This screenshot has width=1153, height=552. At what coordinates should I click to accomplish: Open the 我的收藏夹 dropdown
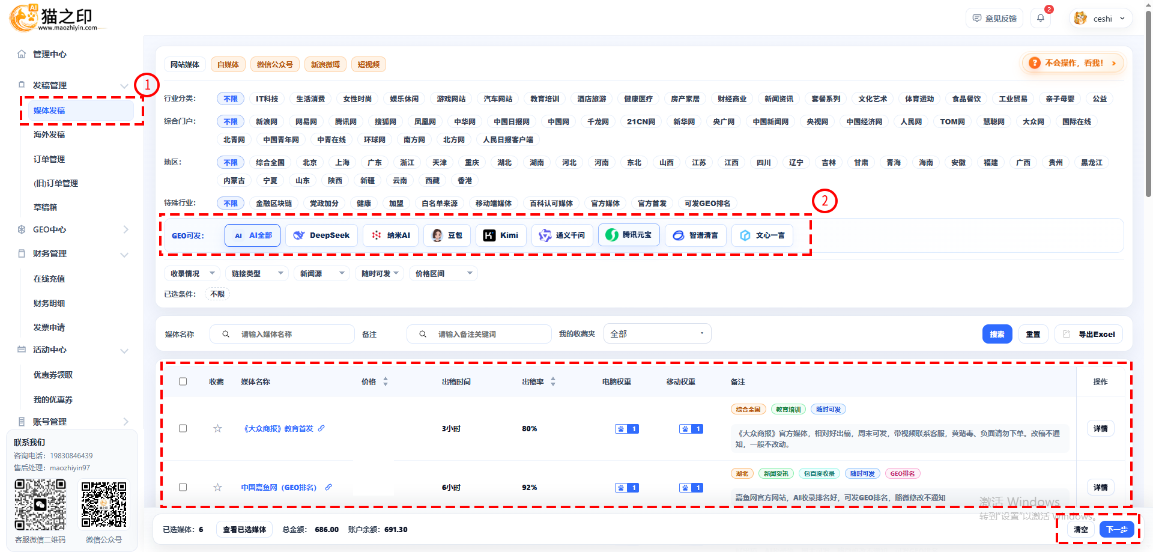point(658,334)
